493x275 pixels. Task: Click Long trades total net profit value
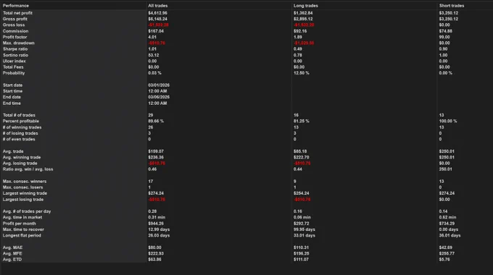[x=303, y=13]
